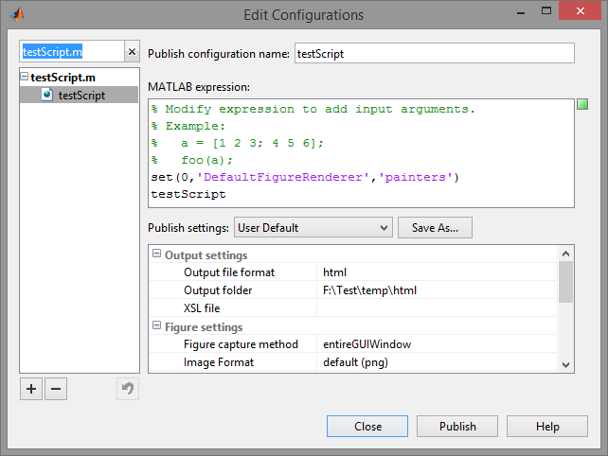Click the Save As... button
This screenshot has width=608, height=456.
pyautogui.click(x=435, y=227)
